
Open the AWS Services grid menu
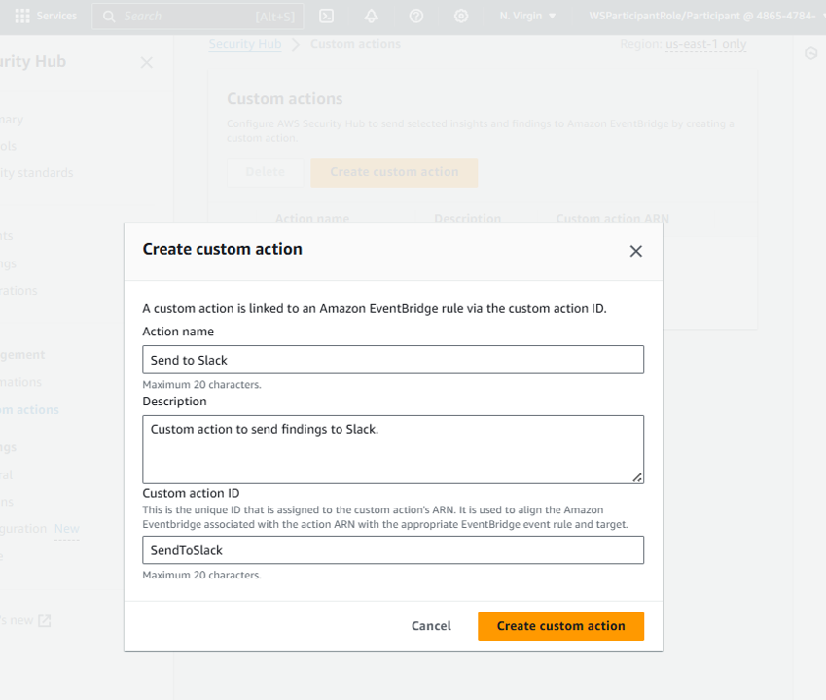[22, 16]
